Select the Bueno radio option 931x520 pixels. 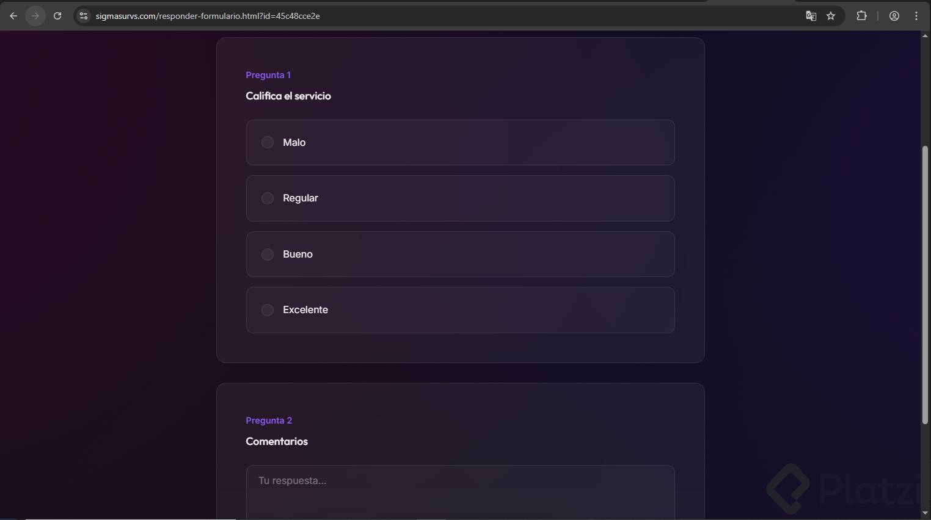click(x=268, y=255)
